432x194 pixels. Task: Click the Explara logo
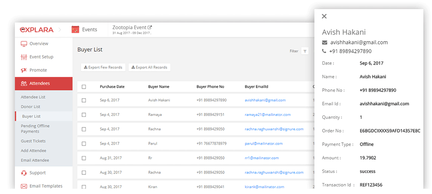pos(36,30)
